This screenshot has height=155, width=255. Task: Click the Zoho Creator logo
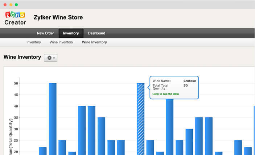point(15,18)
